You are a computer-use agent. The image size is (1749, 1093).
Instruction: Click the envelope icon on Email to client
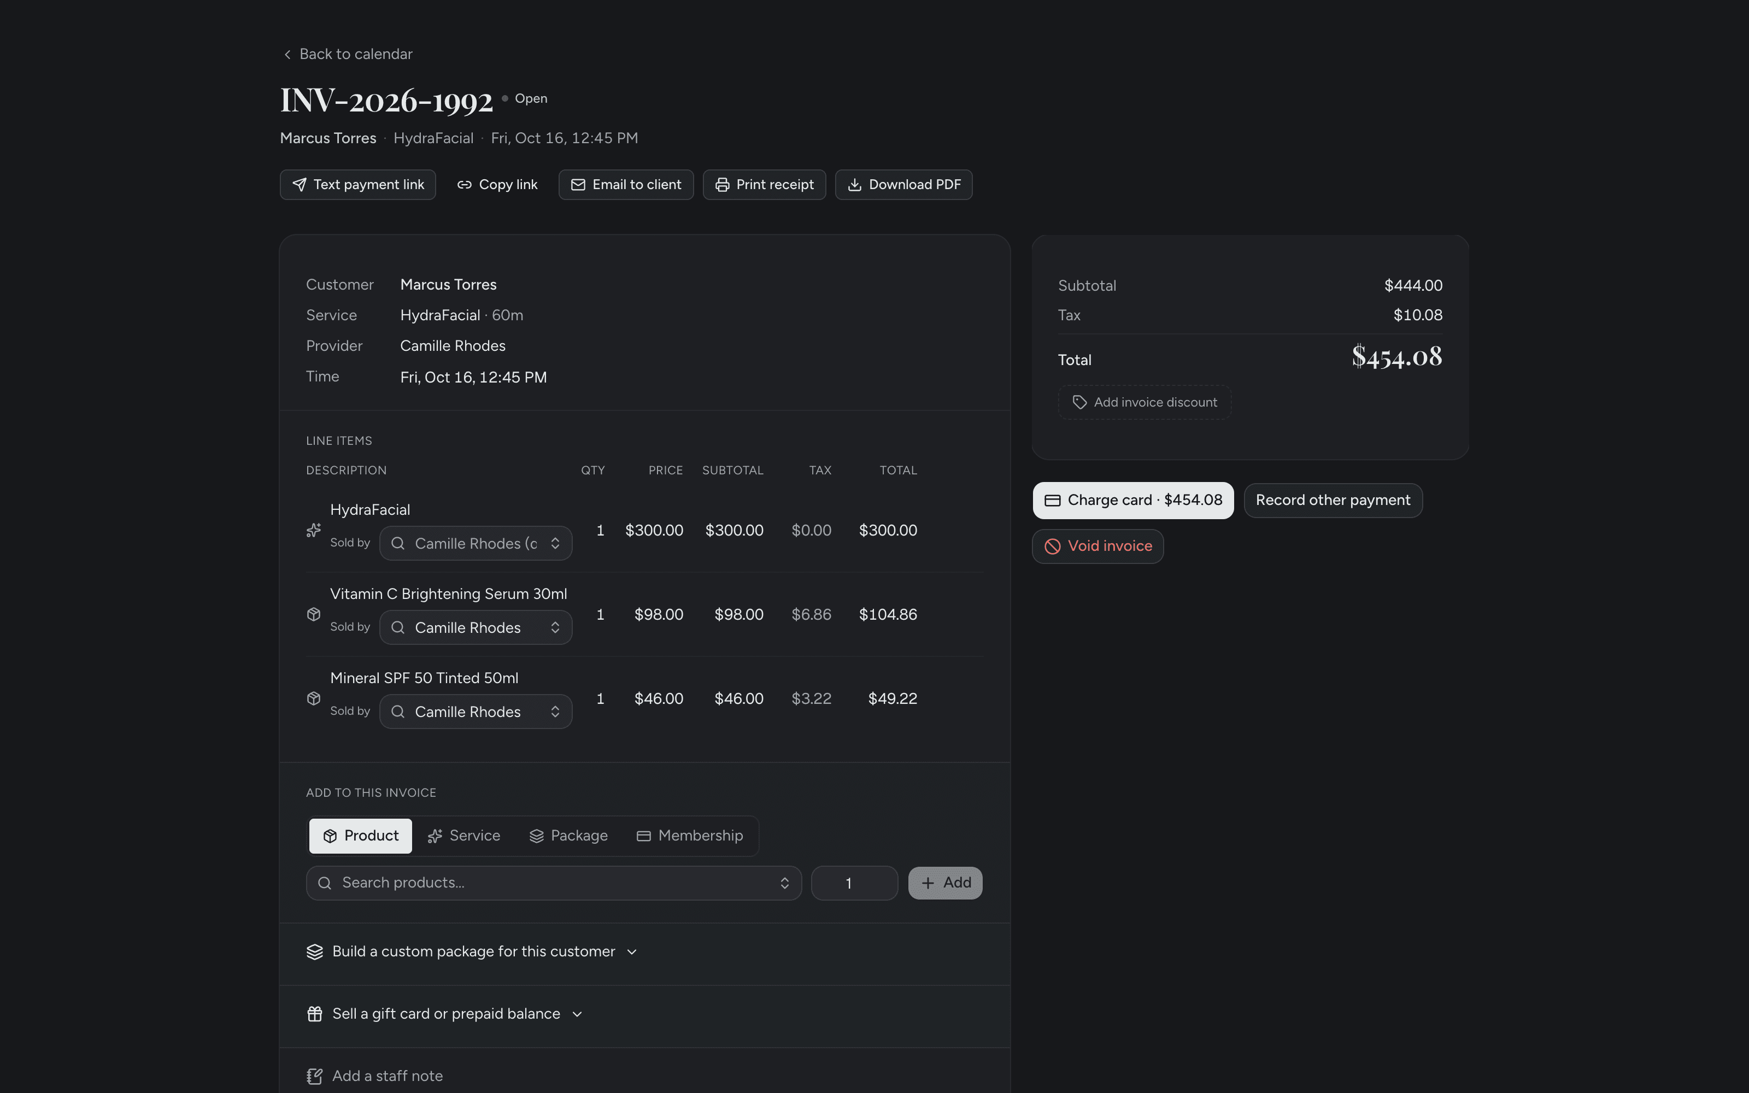(578, 185)
